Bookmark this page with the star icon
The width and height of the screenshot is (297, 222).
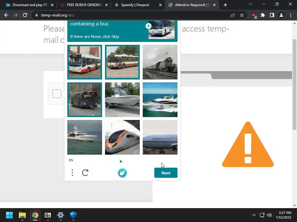pos(242,15)
